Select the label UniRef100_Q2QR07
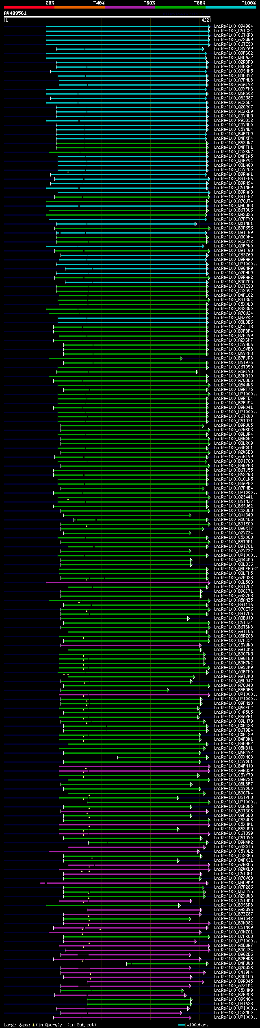This screenshot has width=260, height=1028. click(x=233, y=107)
